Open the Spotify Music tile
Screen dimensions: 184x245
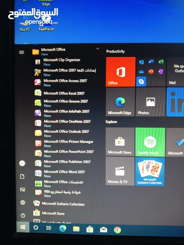pos(150,142)
